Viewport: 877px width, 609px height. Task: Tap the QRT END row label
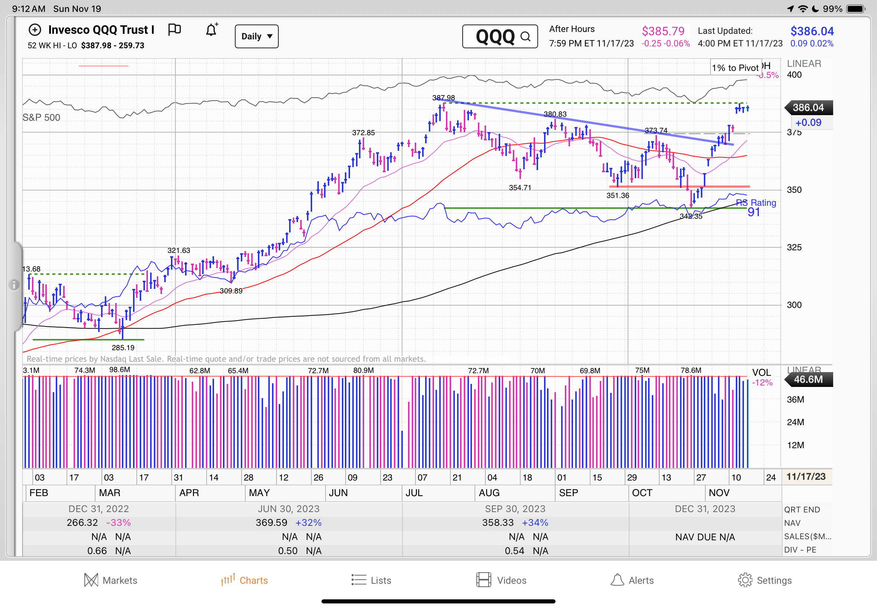click(802, 510)
